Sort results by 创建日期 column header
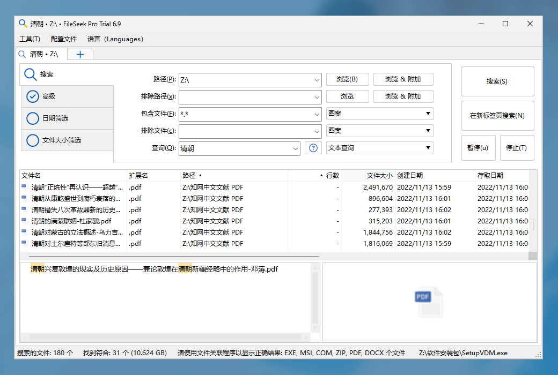The width and height of the screenshot is (558, 375). 435,176
